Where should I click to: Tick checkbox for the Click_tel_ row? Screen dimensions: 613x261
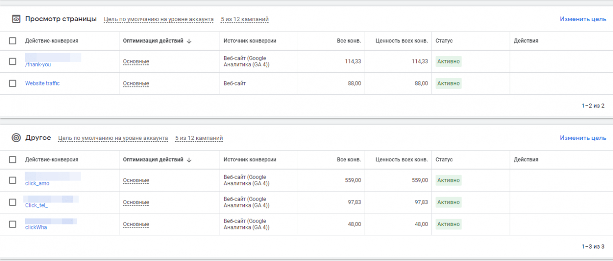[x=13, y=202]
